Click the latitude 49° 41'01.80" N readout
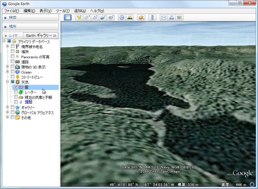 (x=124, y=185)
